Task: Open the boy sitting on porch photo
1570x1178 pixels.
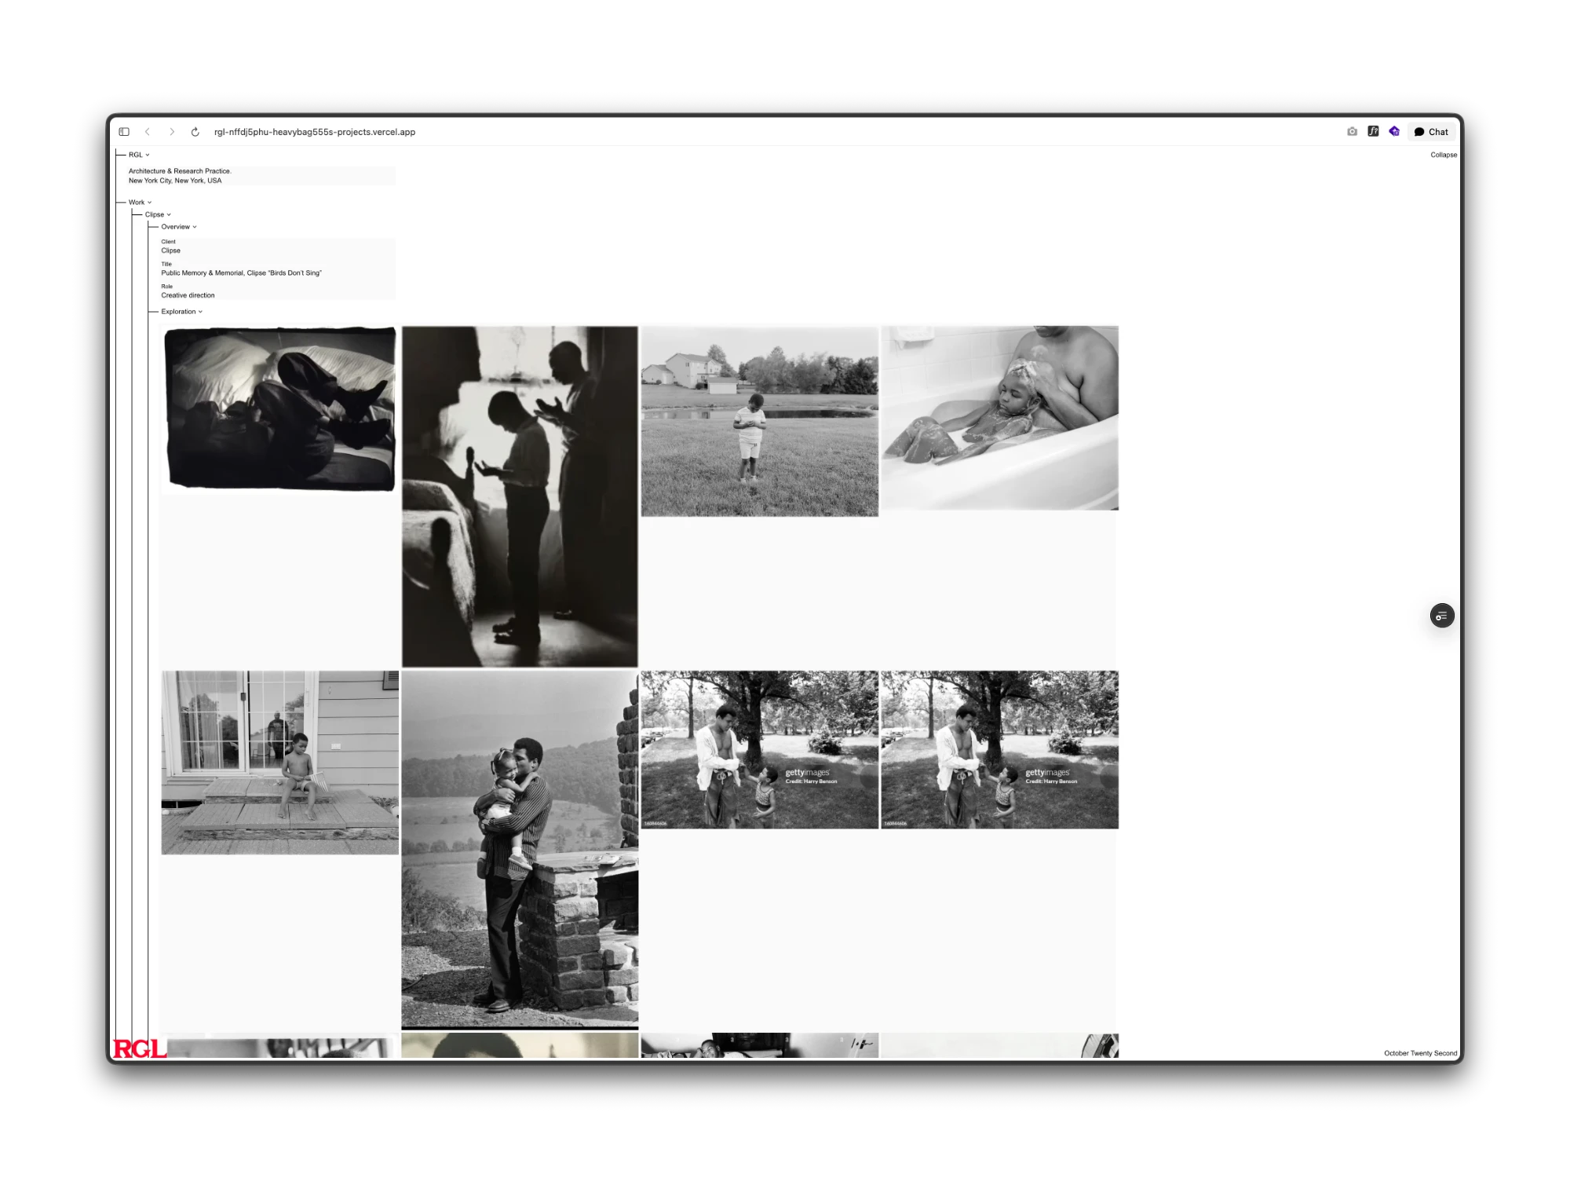Action: click(x=280, y=763)
